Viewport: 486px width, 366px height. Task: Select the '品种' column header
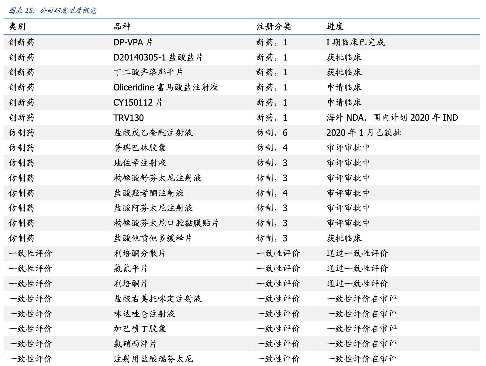coord(122,27)
